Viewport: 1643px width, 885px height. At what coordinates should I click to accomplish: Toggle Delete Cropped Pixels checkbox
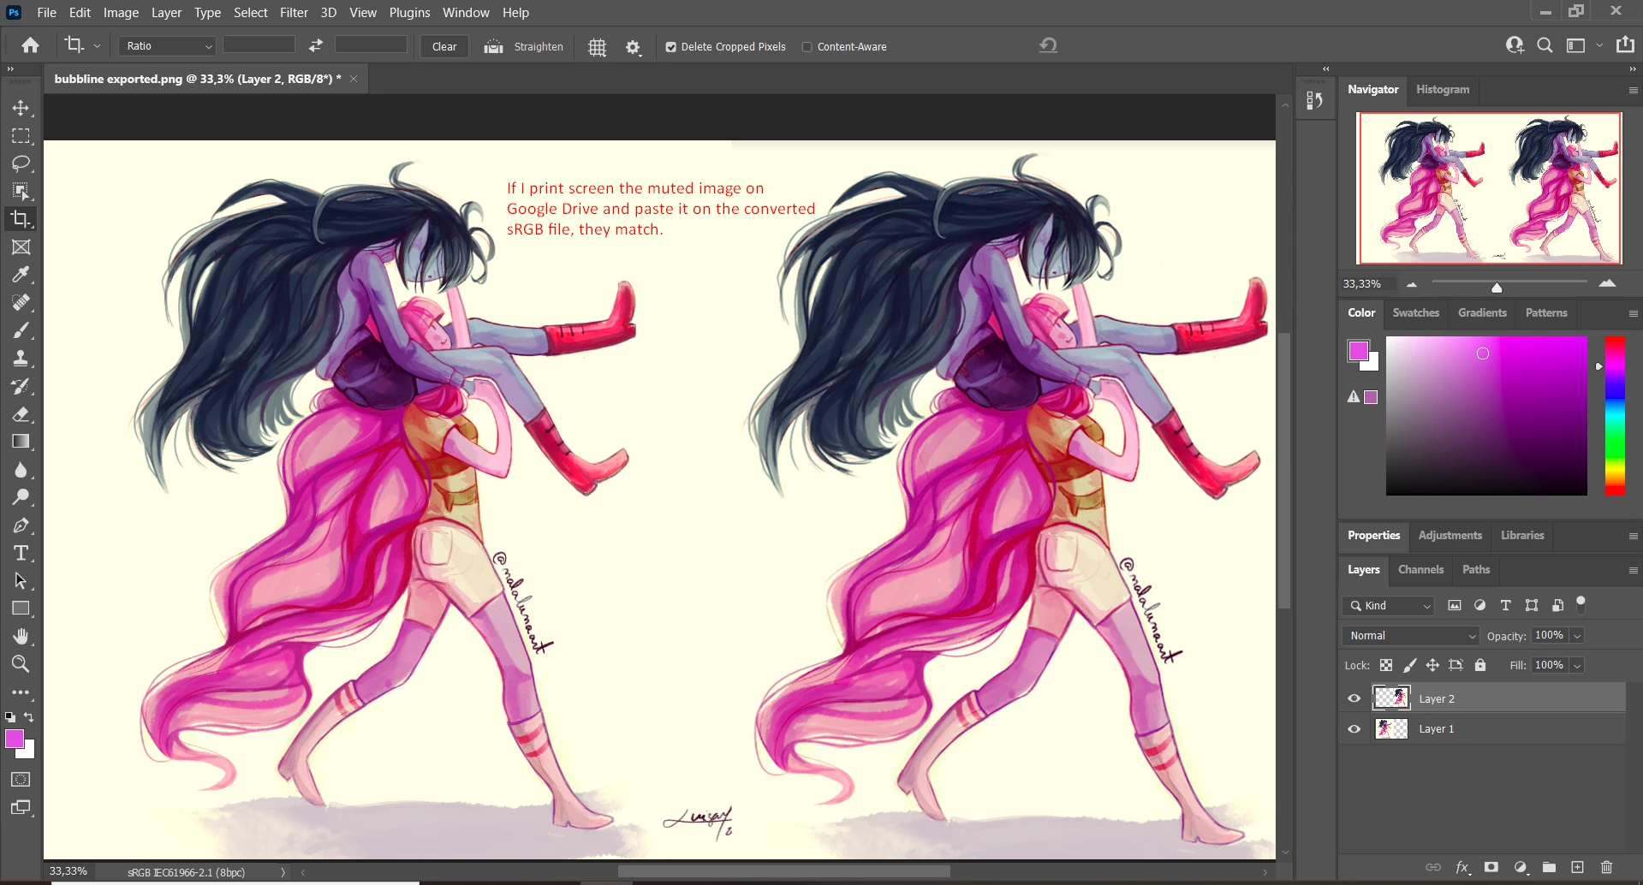pos(671,47)
